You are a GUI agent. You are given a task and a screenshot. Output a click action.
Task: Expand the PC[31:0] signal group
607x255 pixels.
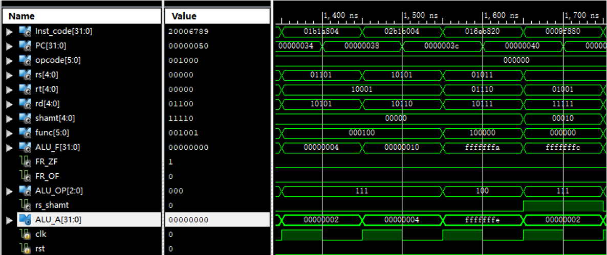point(9,46)
